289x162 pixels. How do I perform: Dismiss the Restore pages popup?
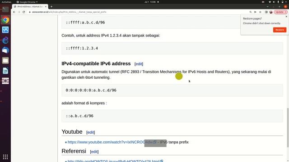click(x=286, y=17)
